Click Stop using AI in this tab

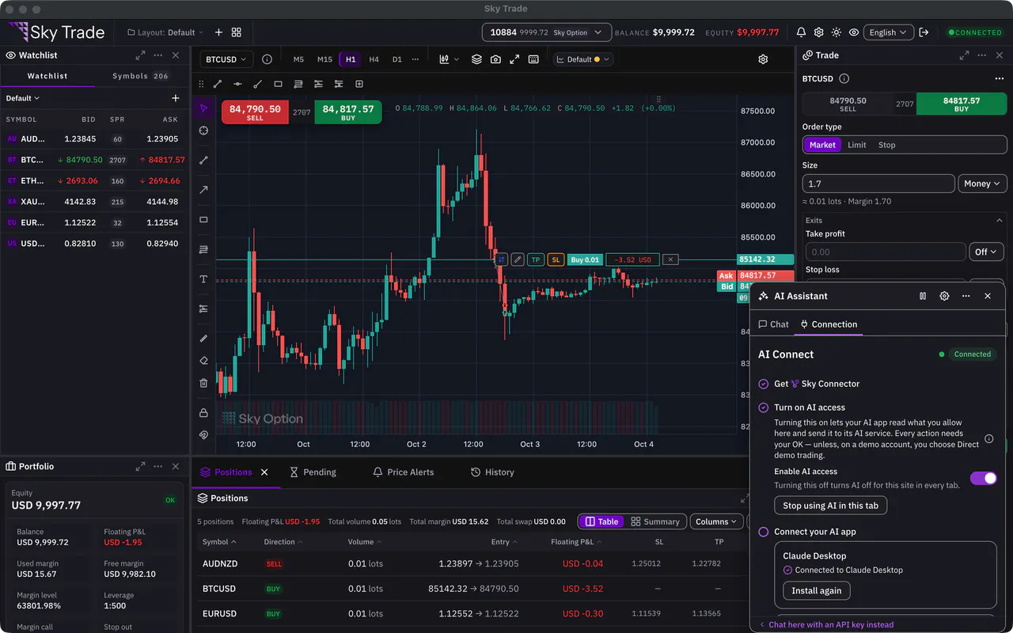[831, 506]
